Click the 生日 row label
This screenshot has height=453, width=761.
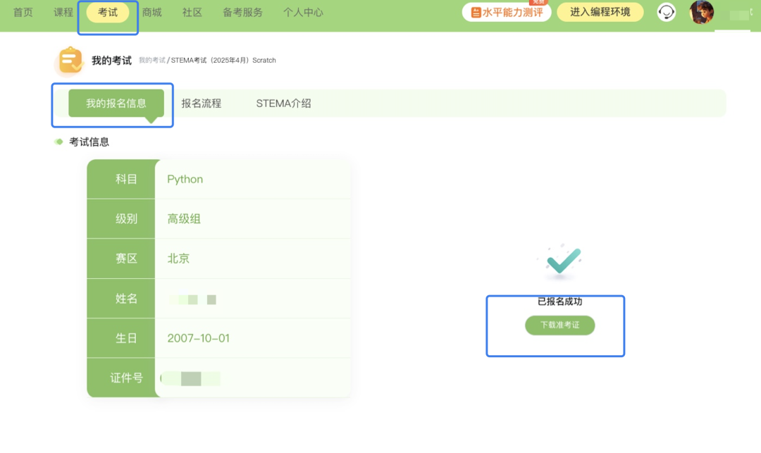126,339
